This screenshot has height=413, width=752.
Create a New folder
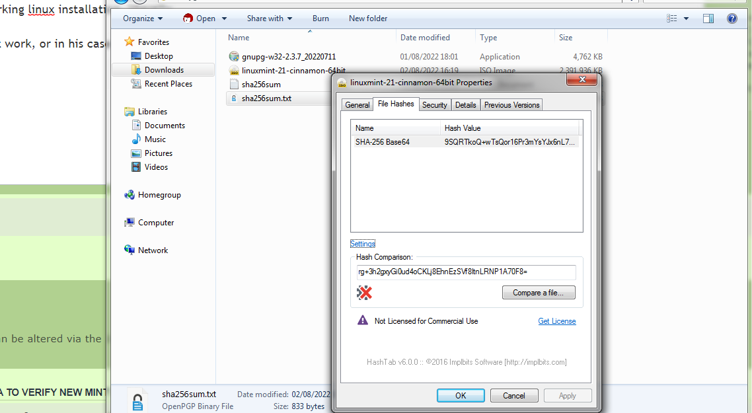[x=368, y=19]
